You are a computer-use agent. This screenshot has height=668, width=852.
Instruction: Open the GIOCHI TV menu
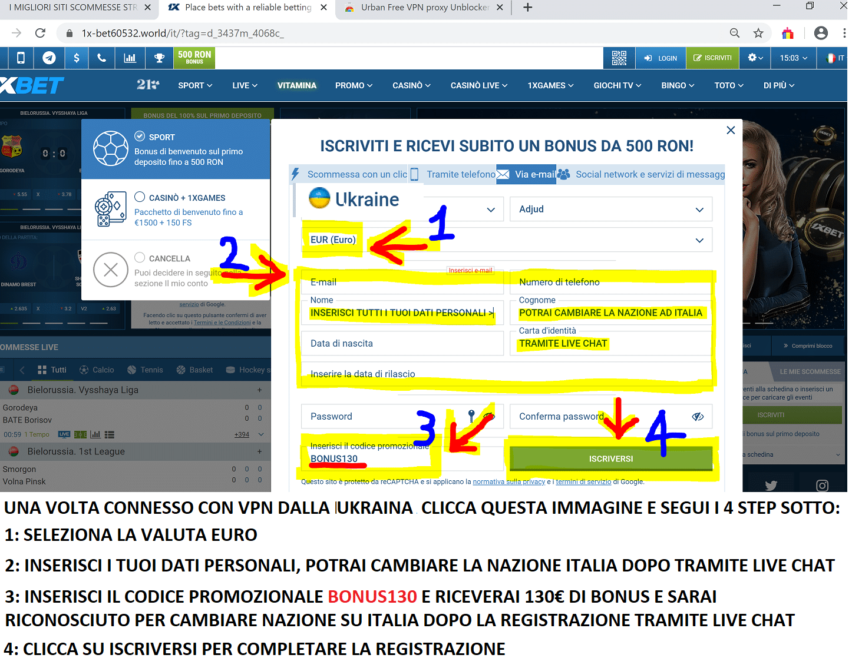tap(617, 85)
